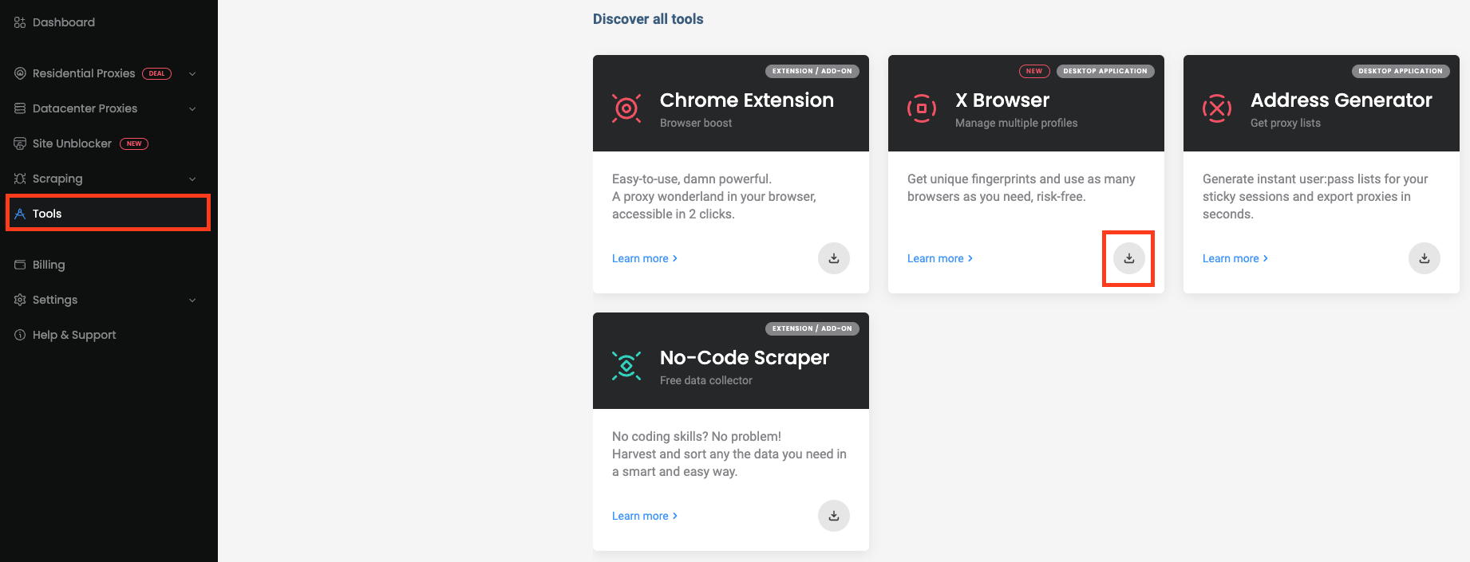Click the No-Code Scraper logo icon

626,366
